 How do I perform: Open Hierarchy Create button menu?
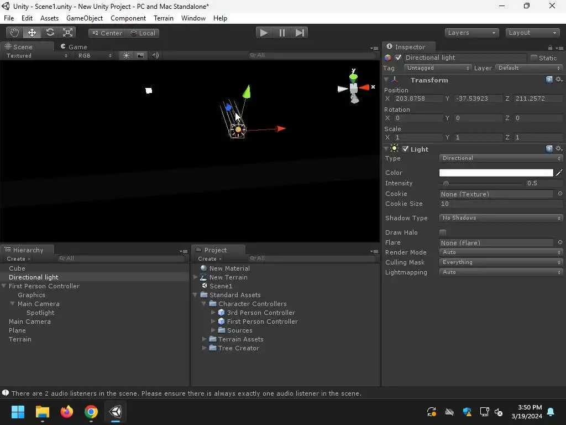[x=18, y=259]
